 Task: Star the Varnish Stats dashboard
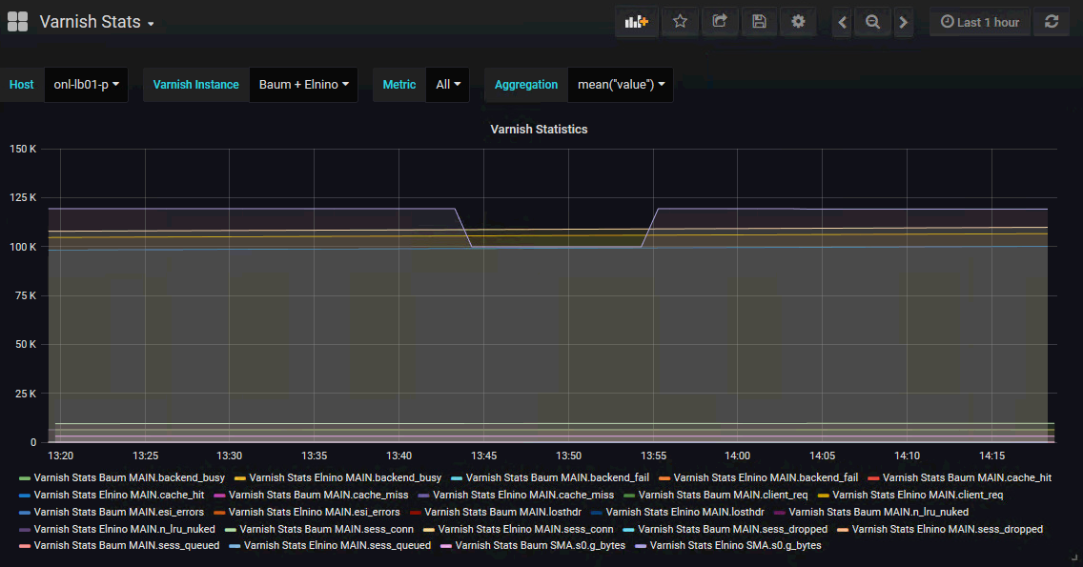[681, 21]
